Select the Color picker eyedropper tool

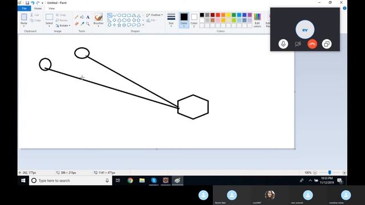click(82, 24)
